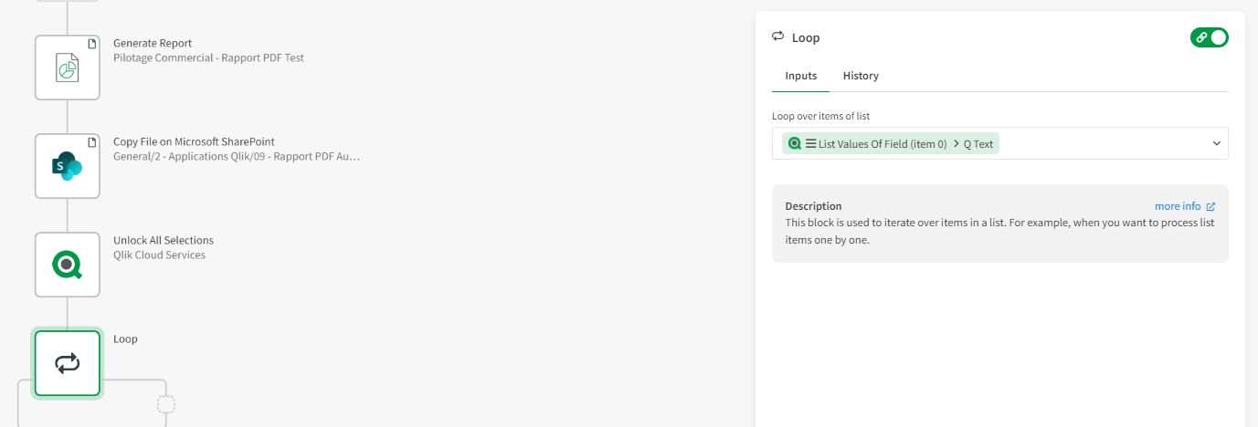Screen dimensions: 1258x427
Task: Click the Qlik icon in the list value tag
Action: 795,143
